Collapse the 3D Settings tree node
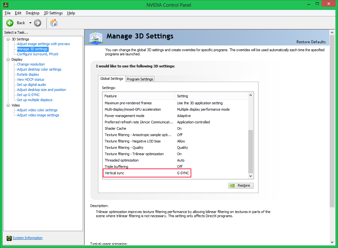 8,39
